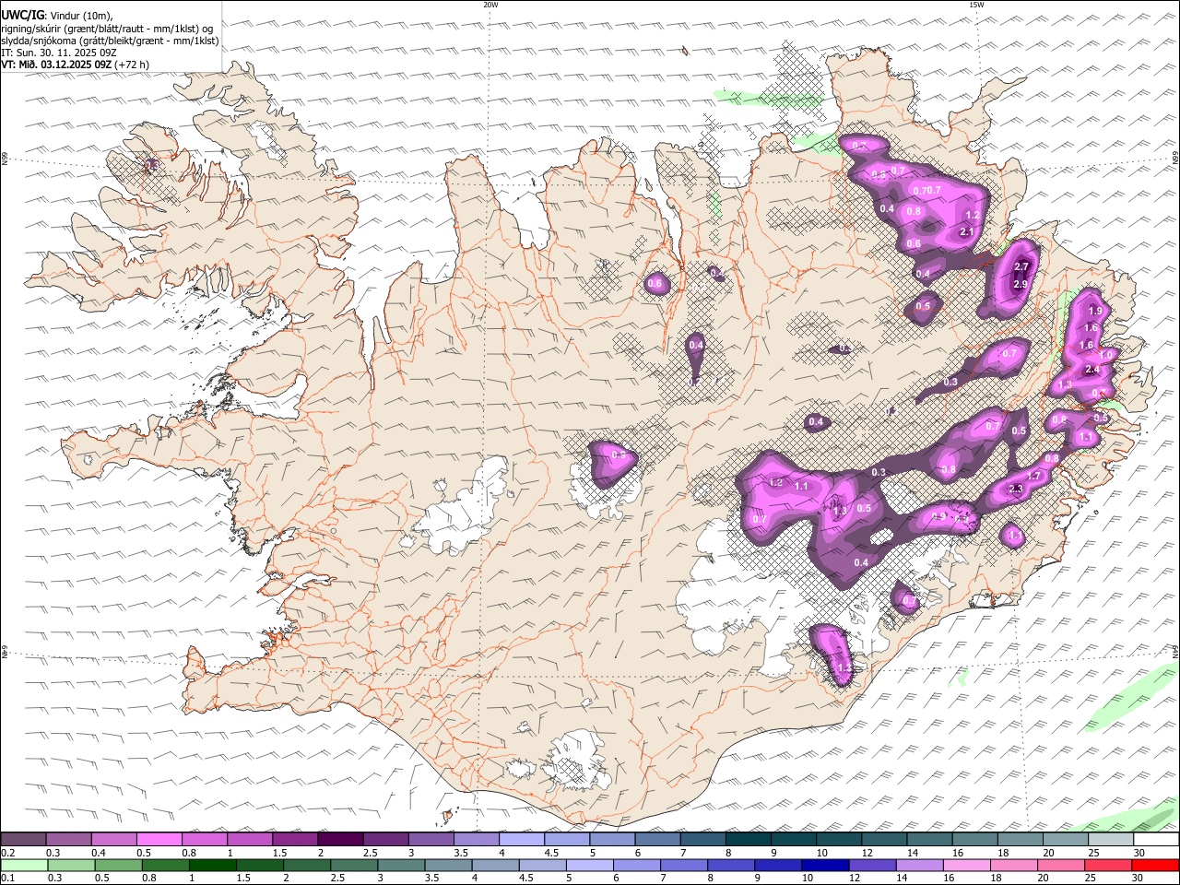Click the '20W' longitude label
Viewport: 1180px width, 885px height.
(x=490, y=5)
